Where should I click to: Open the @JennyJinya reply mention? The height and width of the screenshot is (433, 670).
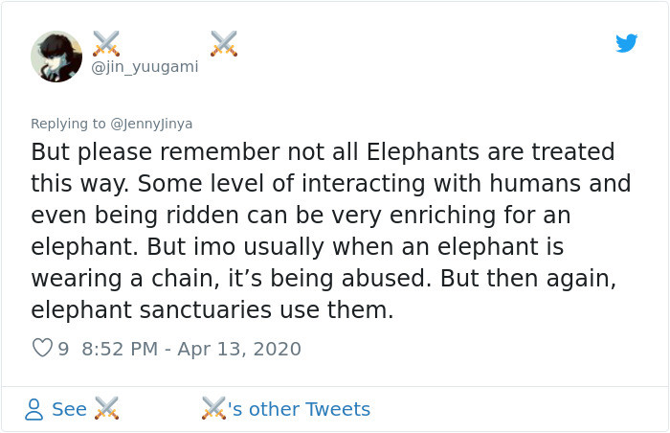[x=151, y=124]
